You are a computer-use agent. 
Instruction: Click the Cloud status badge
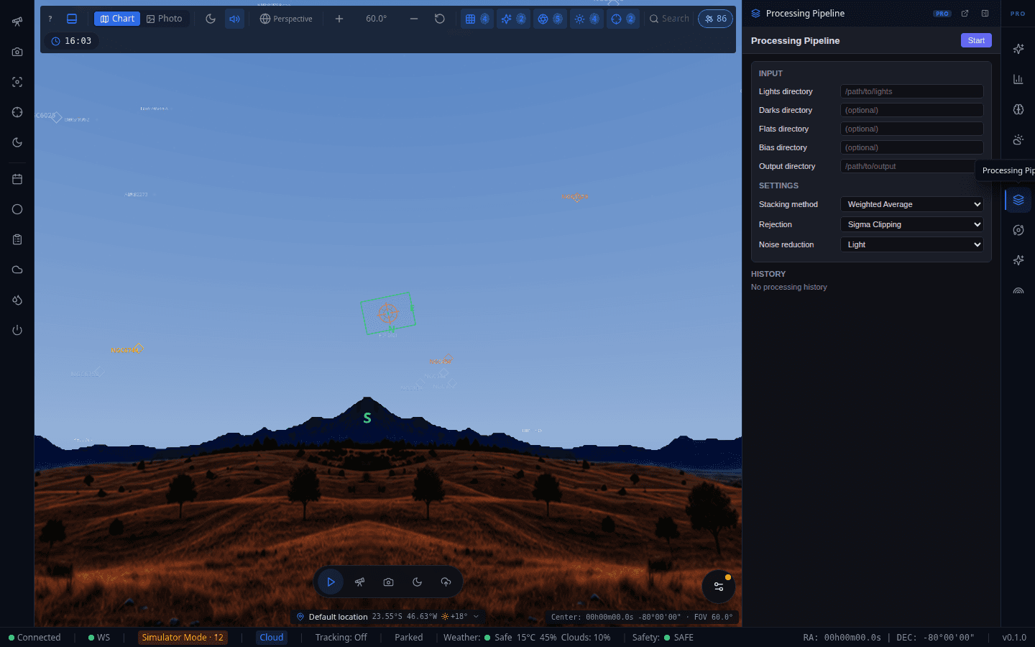(x=272, y=638)
